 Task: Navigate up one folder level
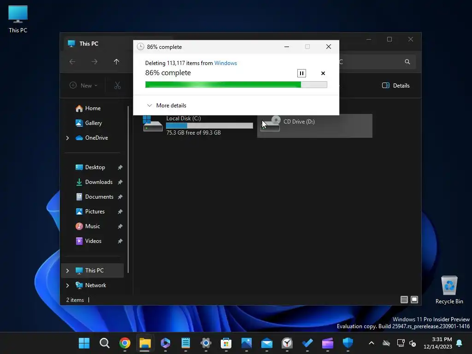click(116, 62)
